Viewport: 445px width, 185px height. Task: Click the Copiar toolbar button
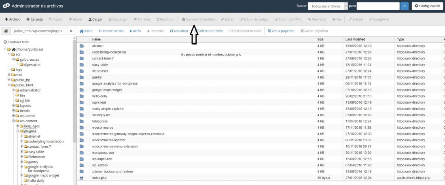coord(56,19)
